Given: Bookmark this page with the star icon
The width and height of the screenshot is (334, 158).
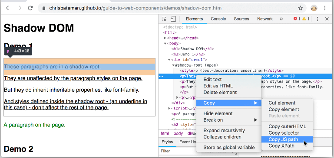Looking at the screenshot, I should [x=300, y=8].
